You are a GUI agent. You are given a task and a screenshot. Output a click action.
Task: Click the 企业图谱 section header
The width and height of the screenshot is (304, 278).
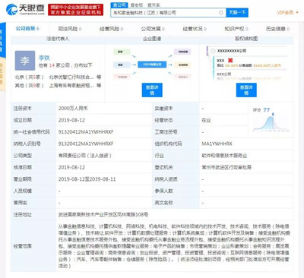coord(152,39)
